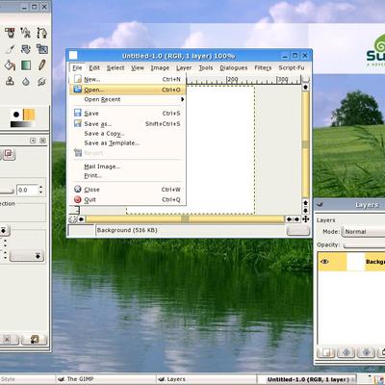Choose Save as Template... menu entry

coord(127,143)
